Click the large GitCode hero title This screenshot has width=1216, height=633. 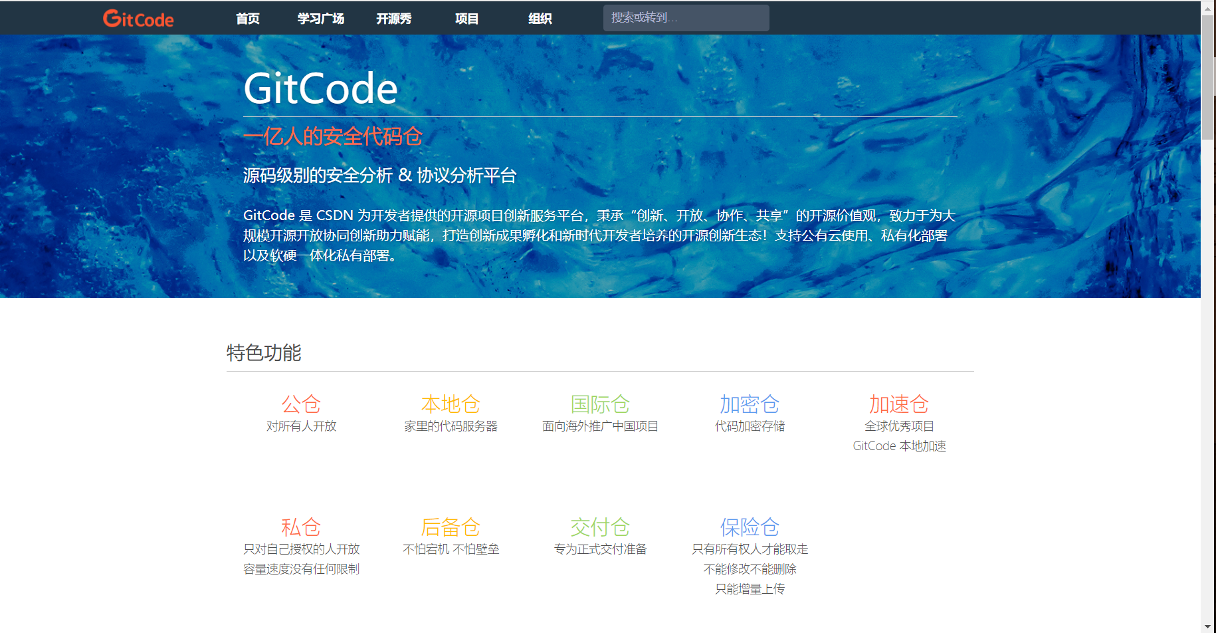pyautogui.click(x=321, y=88)
